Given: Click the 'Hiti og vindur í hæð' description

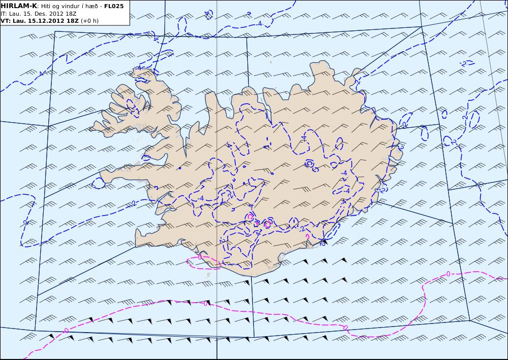Looking at the screenshot, I should (x=69, y=6).
